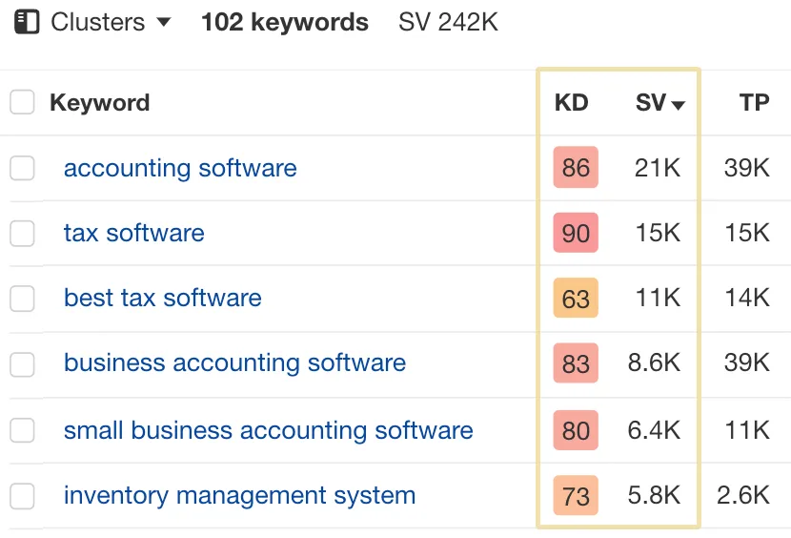The width and height of the screenshot is (791, 538).
Task: Sort by the SV column arrow
Action: coord(679,105)
